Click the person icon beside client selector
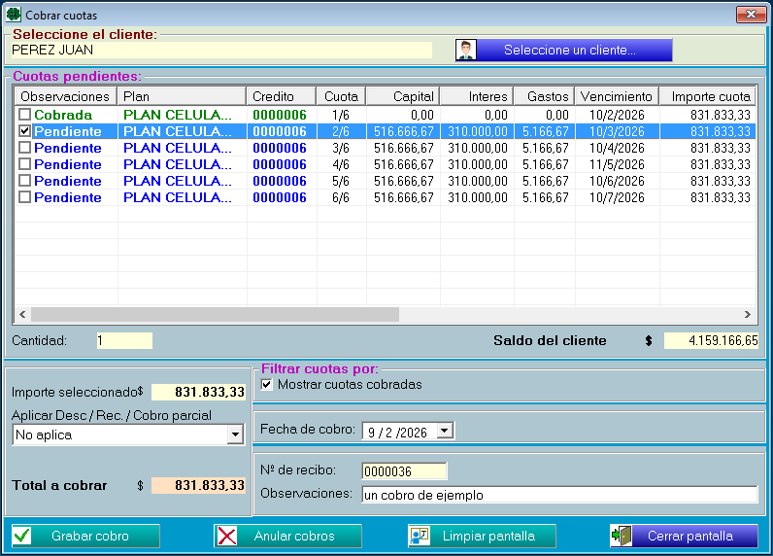The height and width of the screenshot is (556, 773). [467, 51]
